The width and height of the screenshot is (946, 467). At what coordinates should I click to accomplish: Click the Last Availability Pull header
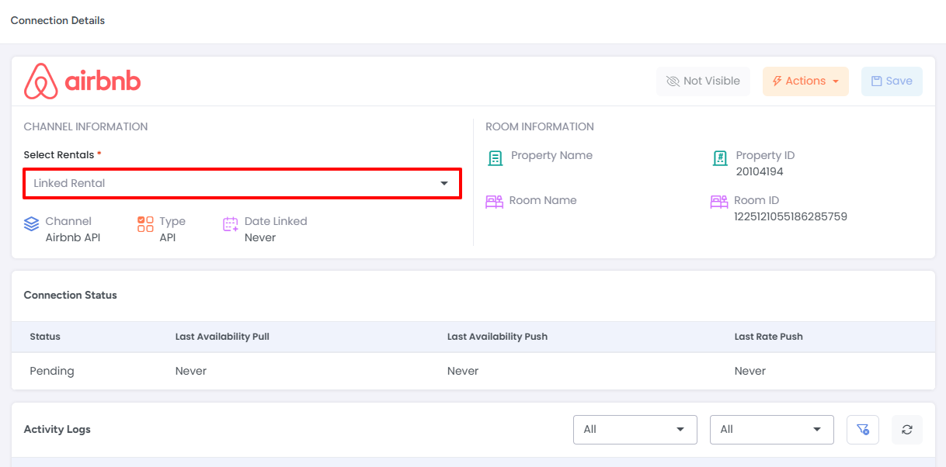point(222,337)
